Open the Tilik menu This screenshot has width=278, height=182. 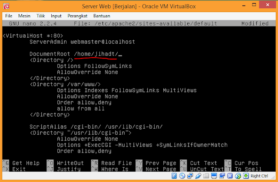(40, 16)
